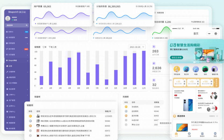The height and width of the screenshot is (140, 224).
Task: Click the 支付订单 card icon above 263
Action: click(x=154, y=46)
